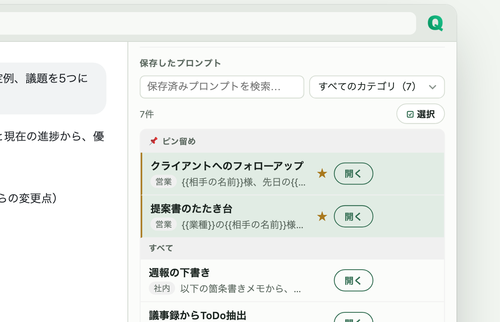Click the 週報の下書き prompt title
500x322 pixels.
(179, 272)
